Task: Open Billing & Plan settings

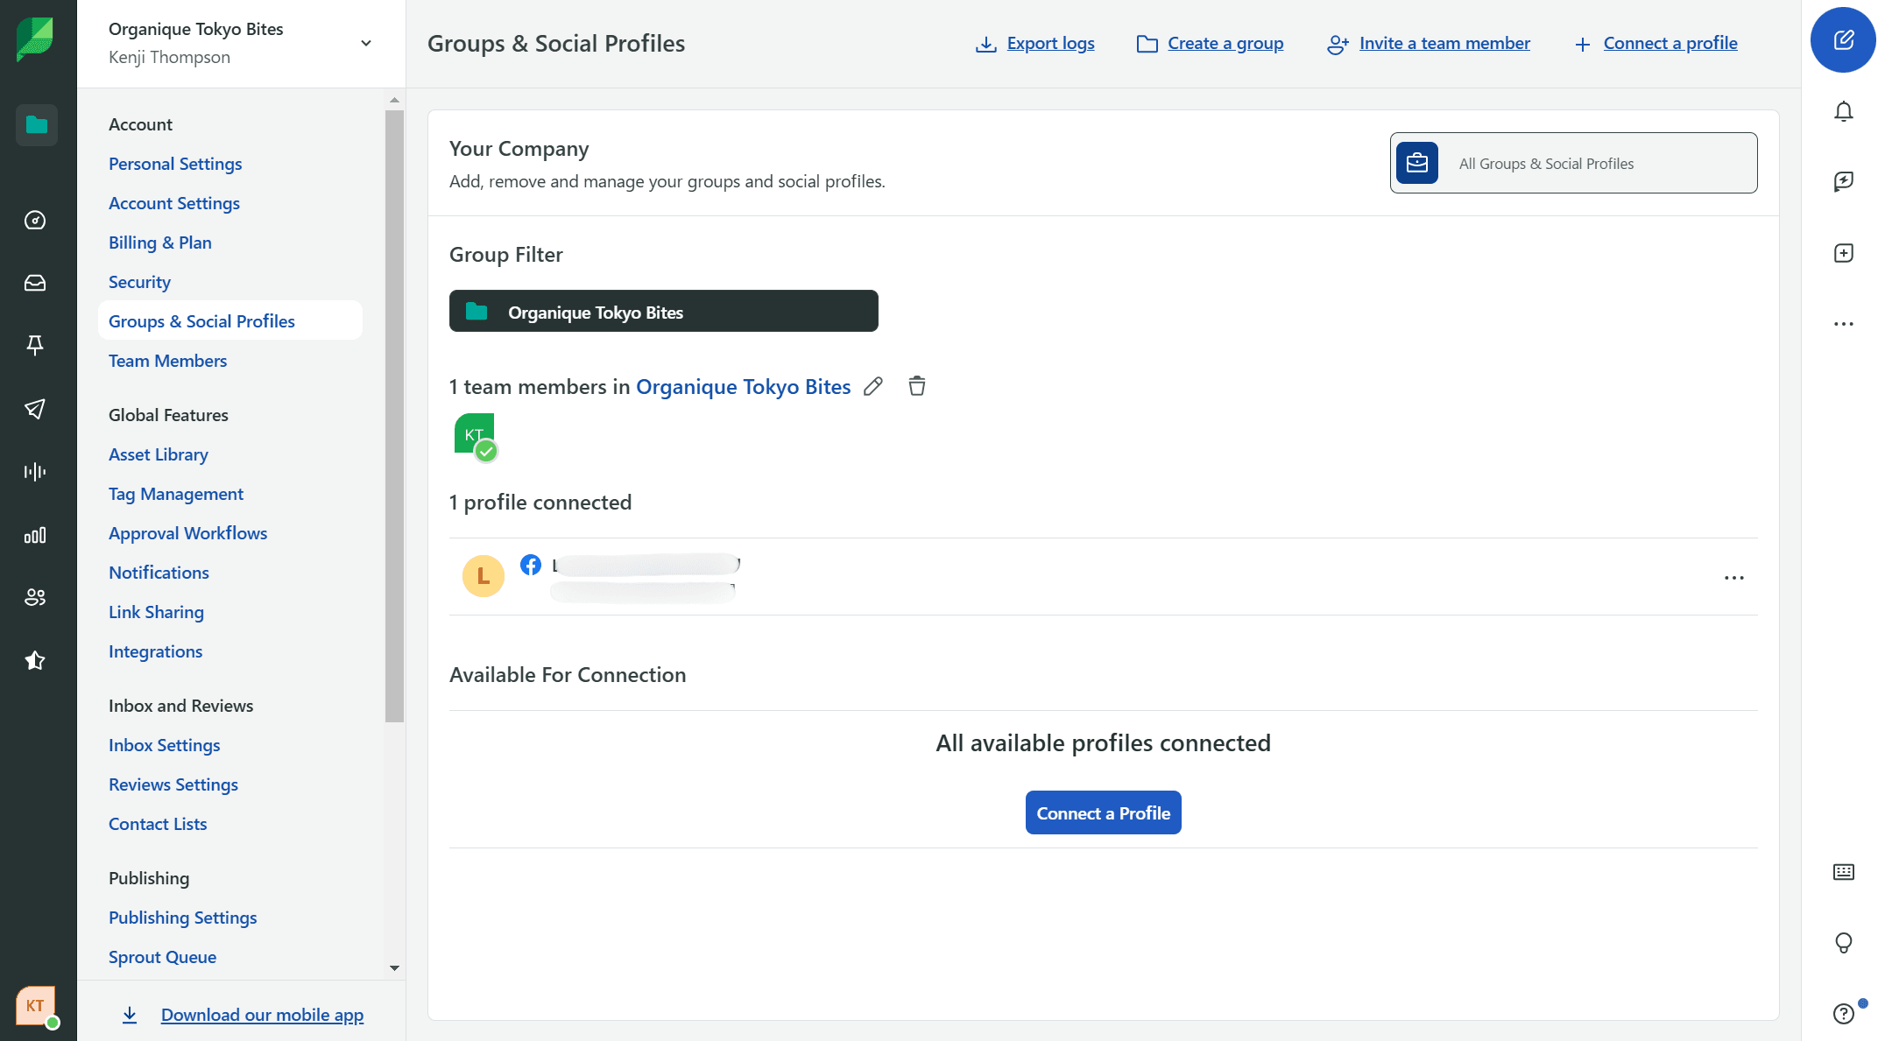Action: [x=159, y=243]
